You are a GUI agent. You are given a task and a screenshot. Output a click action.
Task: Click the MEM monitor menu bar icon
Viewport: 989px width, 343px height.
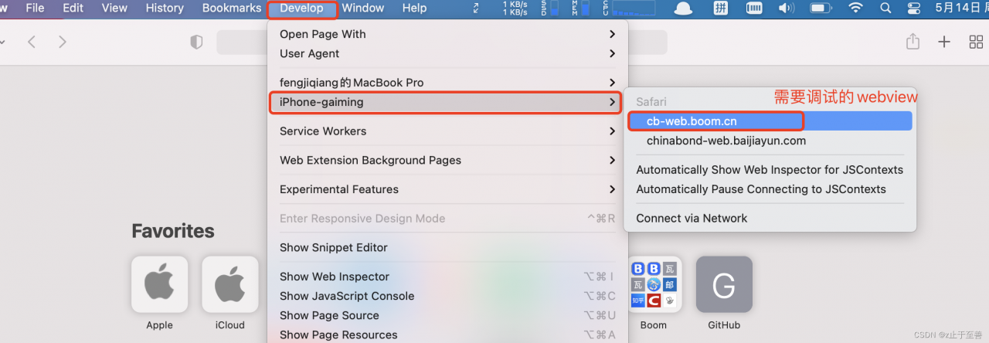point(579,8)
